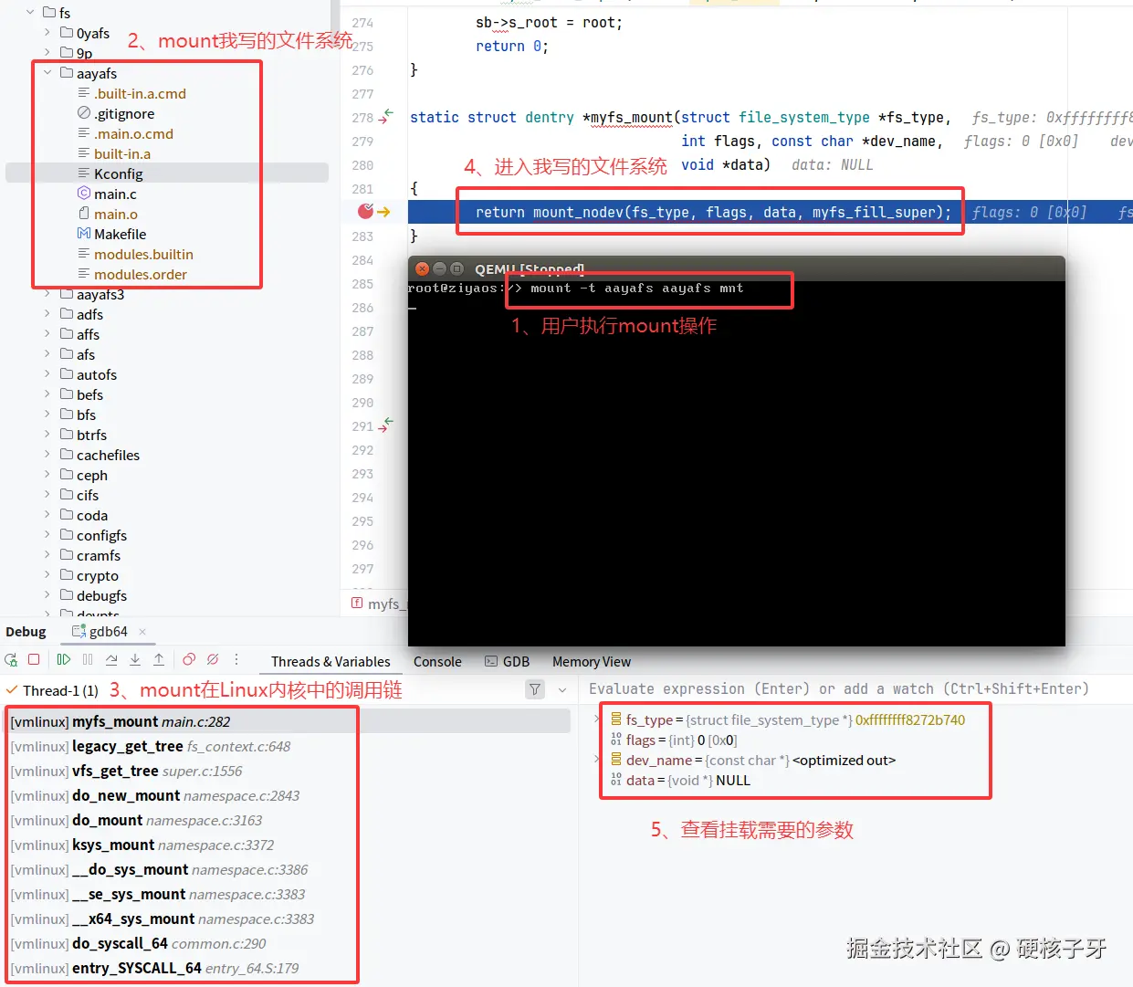This screenshot has height=987, width=1133.
Task: Click Thread-1 (1) thread label
Action: [x=60, y=690]
